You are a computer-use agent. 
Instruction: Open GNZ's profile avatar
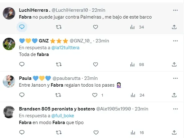[9, 44]
